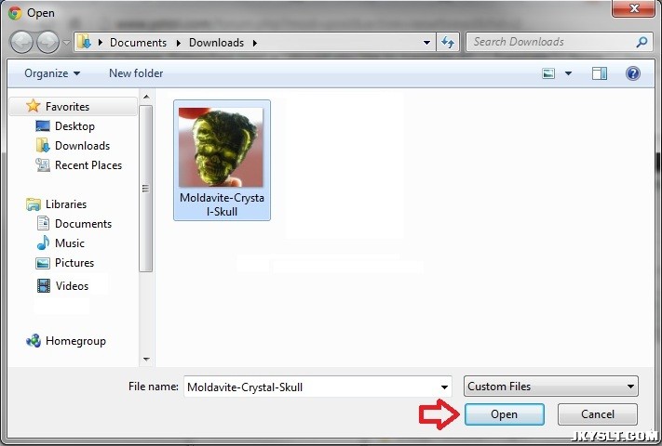Click the Refresh button beside address bar
The width and height of the screenshot is (662, 446).
pos(448,42)
